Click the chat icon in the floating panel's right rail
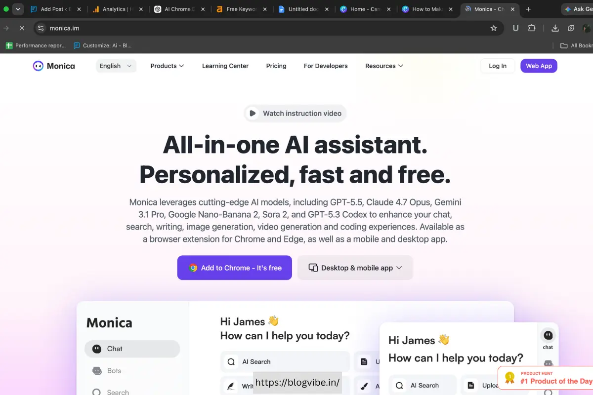Image resolution: width=593 pixels, height=395 pixels. [x=548, y=336]
